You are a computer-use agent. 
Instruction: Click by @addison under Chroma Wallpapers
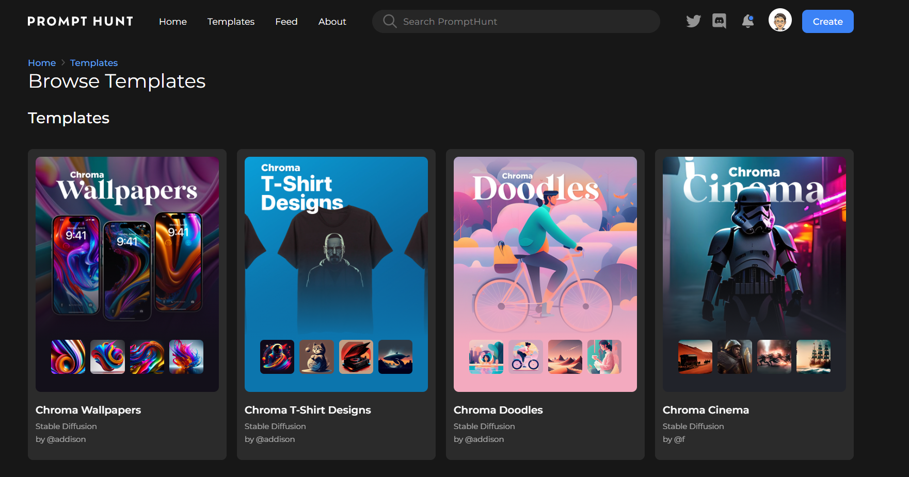point(61,439)
